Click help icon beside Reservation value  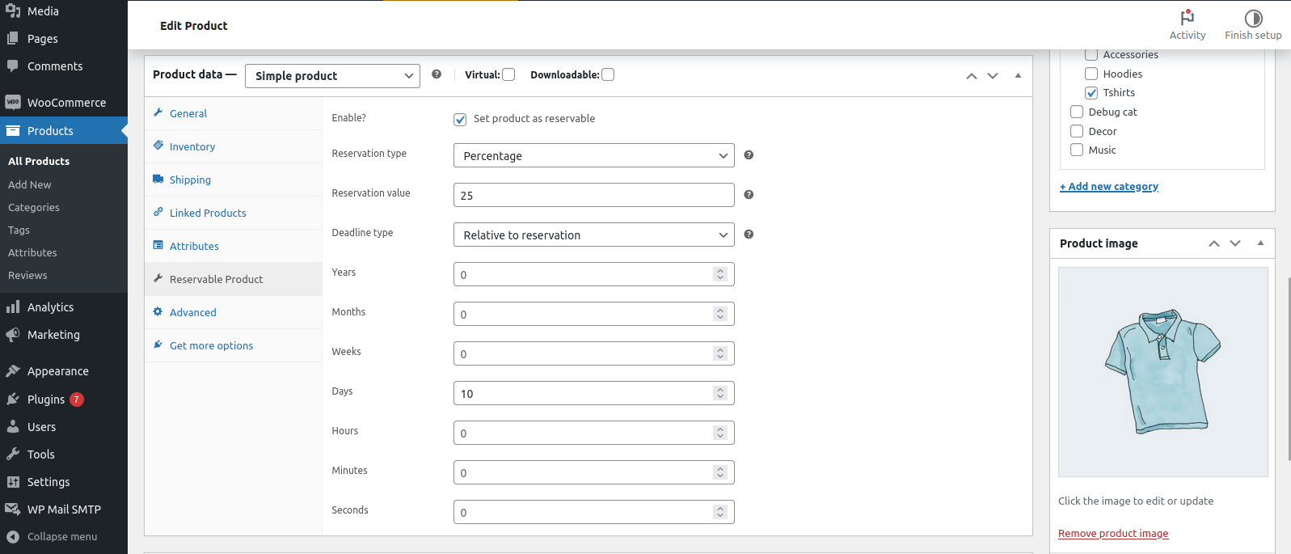(749, 194)
